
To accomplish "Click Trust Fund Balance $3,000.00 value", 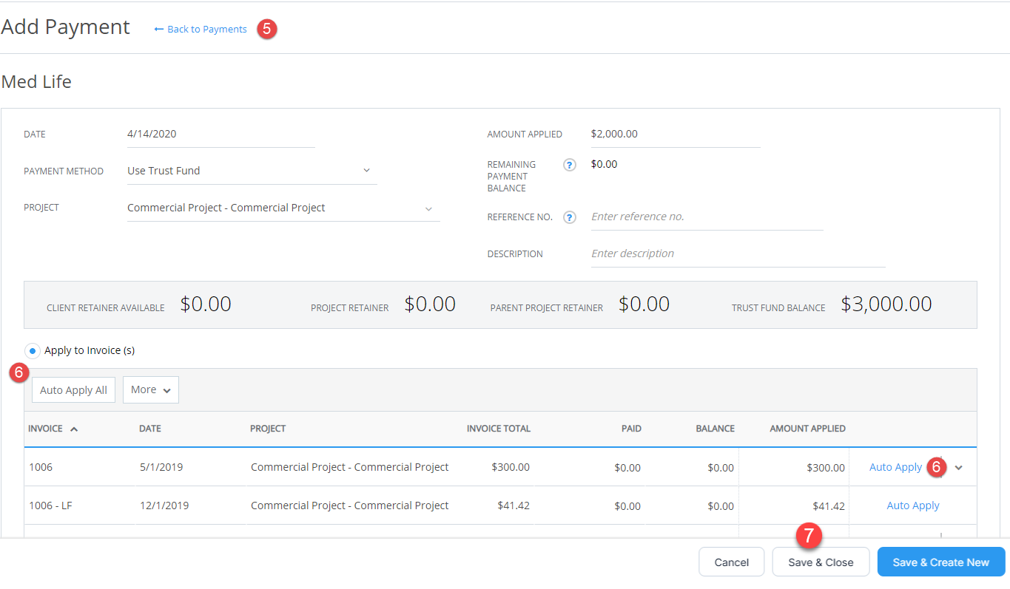I will pos(886,304).
